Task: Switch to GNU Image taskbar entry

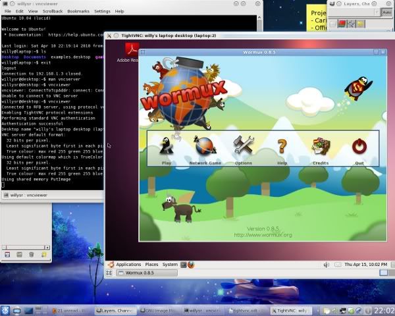Action: point(159,311)
